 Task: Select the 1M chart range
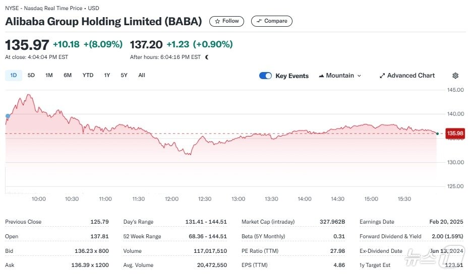pyautogui.click(x=49, y=76)
